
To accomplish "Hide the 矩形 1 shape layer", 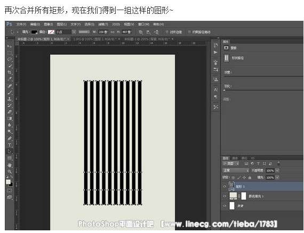I will (225, 187).
